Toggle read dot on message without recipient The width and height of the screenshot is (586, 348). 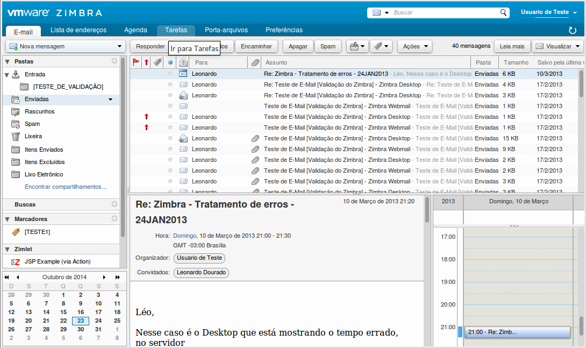click(170, 106)
